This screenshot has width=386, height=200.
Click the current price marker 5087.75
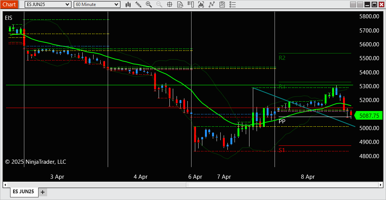coord(369,116)
